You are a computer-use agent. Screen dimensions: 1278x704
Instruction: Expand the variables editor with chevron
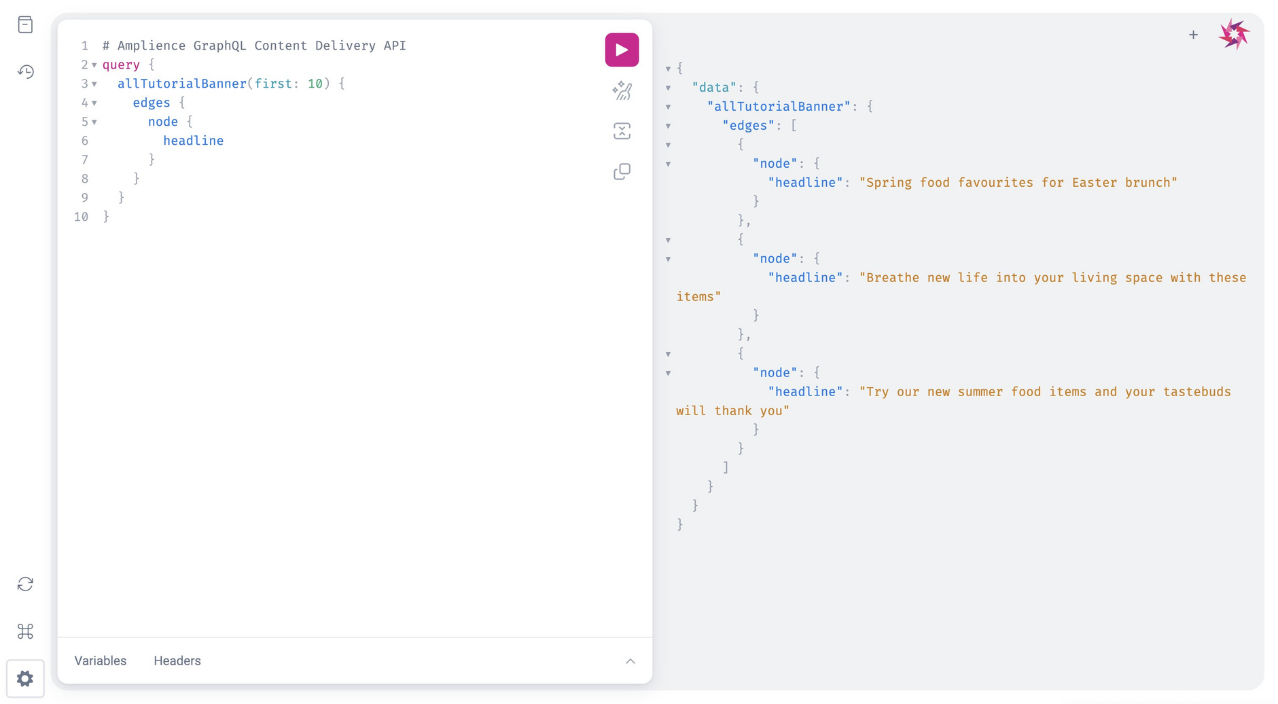pos(631,661)
